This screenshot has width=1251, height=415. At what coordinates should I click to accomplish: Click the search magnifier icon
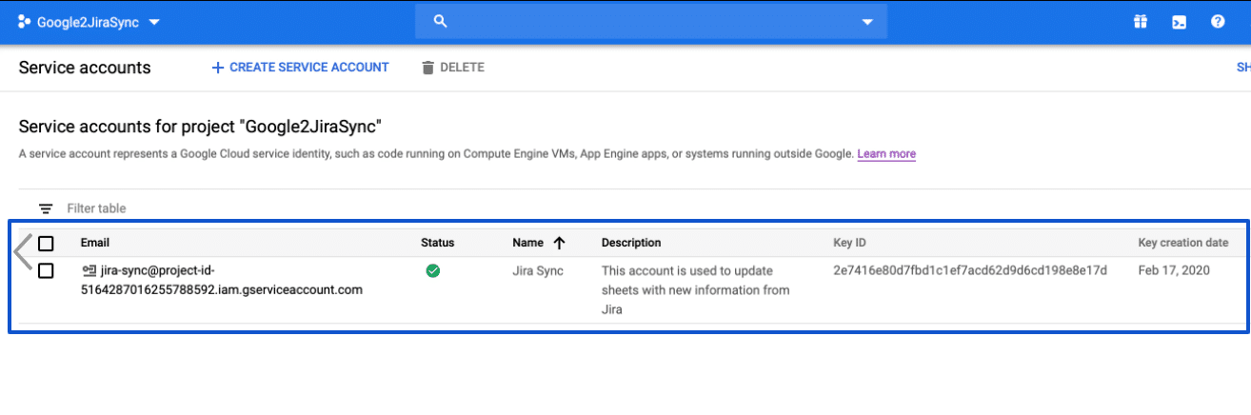click(440, 21)
